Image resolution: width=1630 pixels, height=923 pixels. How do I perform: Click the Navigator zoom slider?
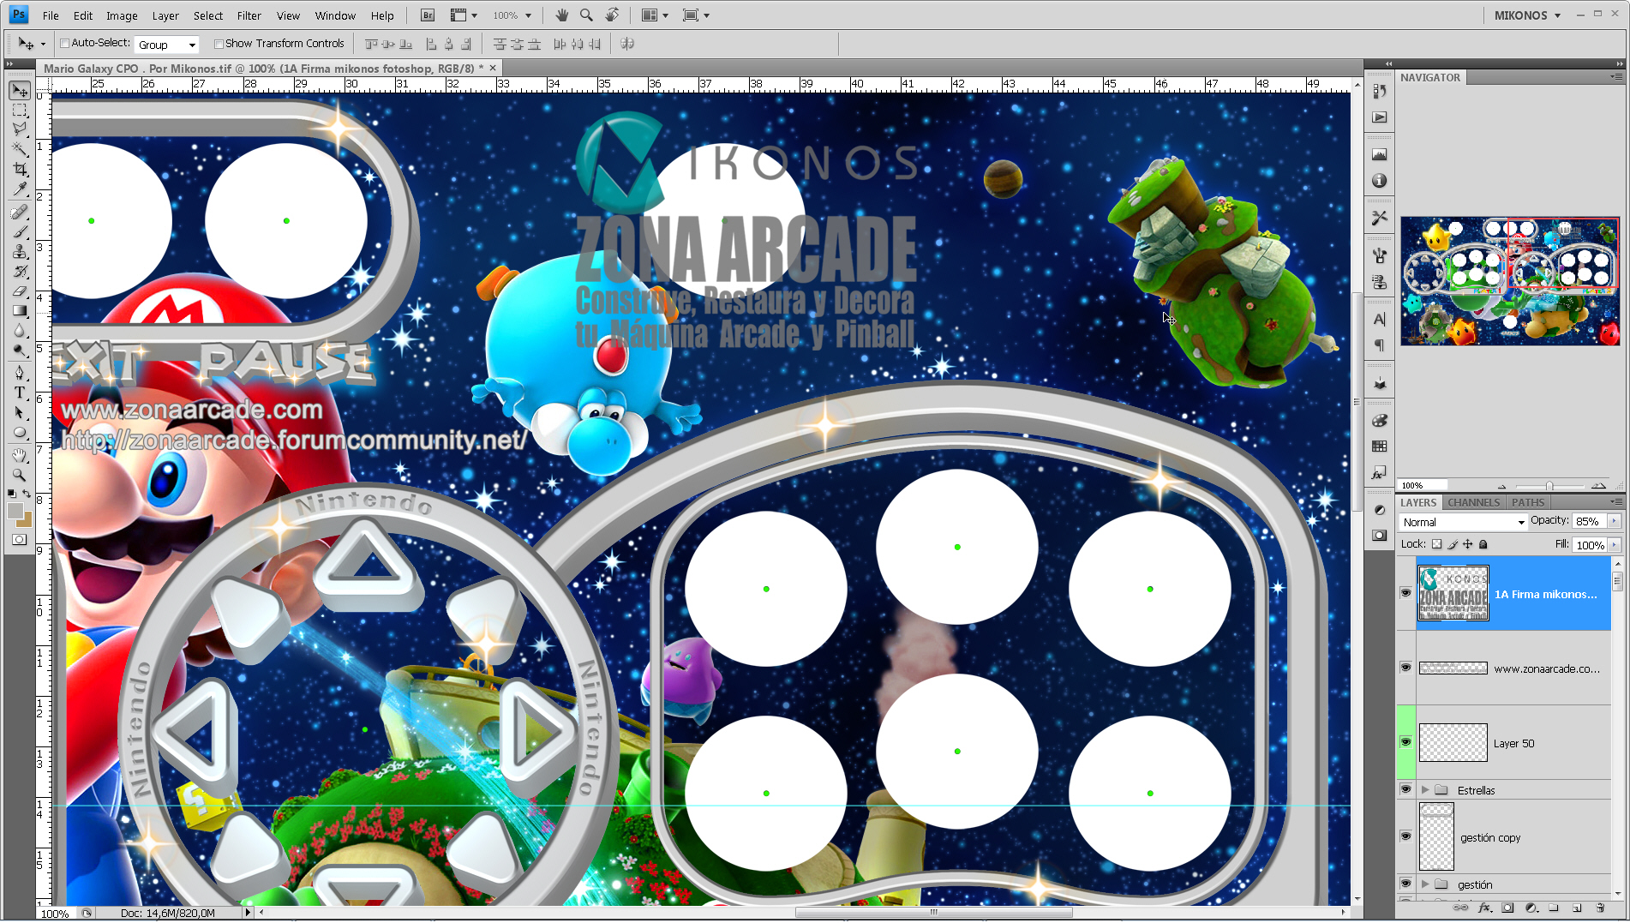click(x=1549, y=486)
